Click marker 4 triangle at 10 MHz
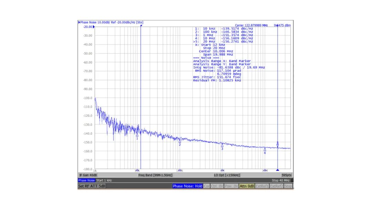Screen dimensions: 372x209 pos(265,150)
